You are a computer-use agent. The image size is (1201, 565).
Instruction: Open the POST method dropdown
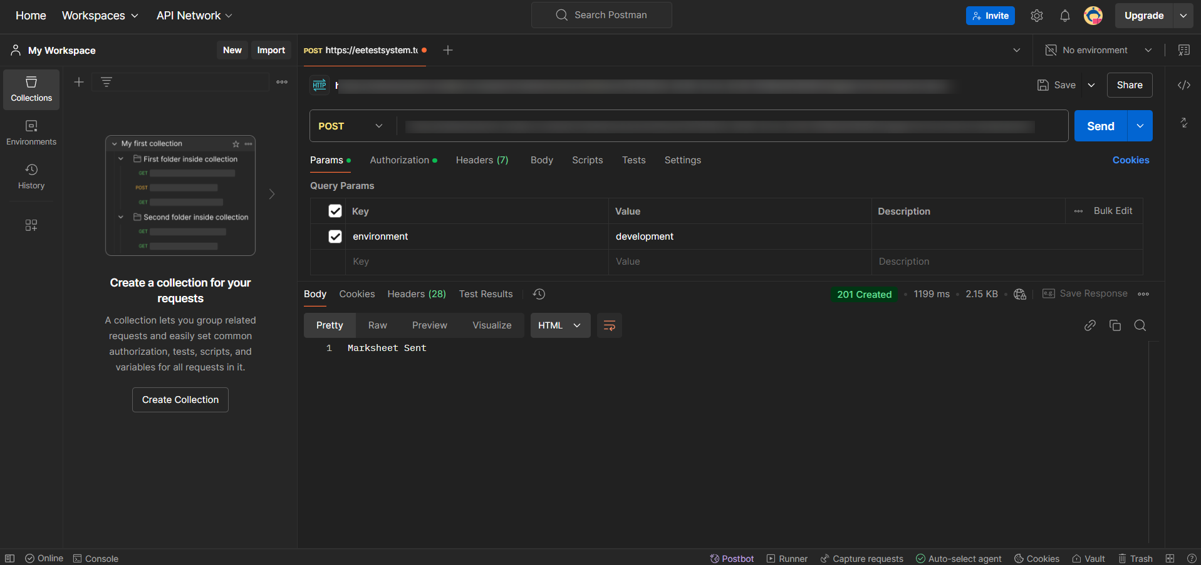(x=351, y=126)
